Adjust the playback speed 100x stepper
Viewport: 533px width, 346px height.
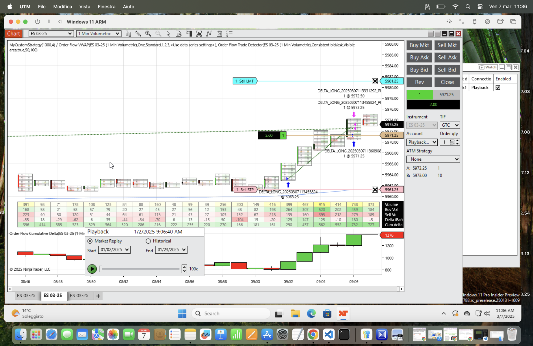tap(184, 269)
